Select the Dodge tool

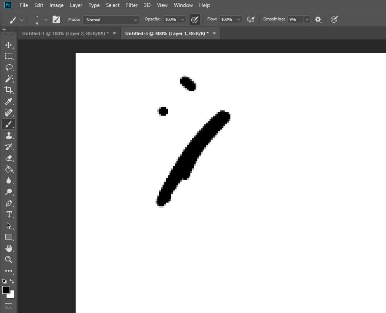point(9,192)
